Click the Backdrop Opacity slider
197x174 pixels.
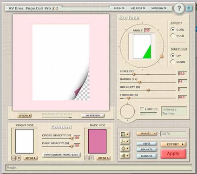click(x=57, y=117)
